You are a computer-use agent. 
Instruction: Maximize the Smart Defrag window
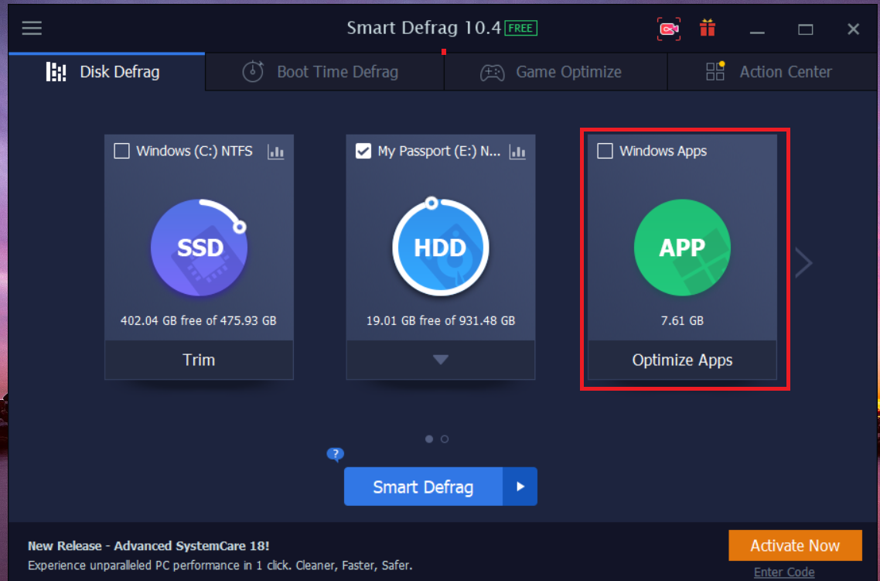coord(805,29)
